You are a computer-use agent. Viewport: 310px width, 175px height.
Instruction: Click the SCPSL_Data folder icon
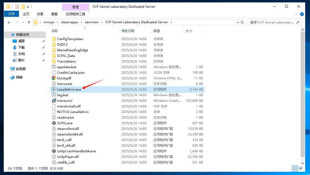click(54, 56)
